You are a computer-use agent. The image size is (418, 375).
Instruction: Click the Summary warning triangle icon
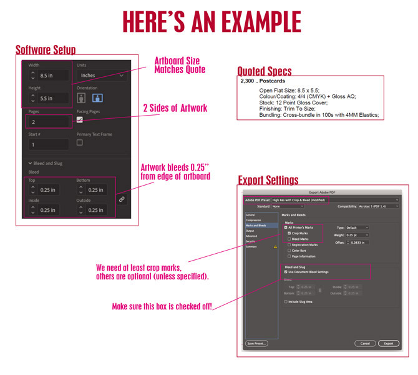pos(275,247)
